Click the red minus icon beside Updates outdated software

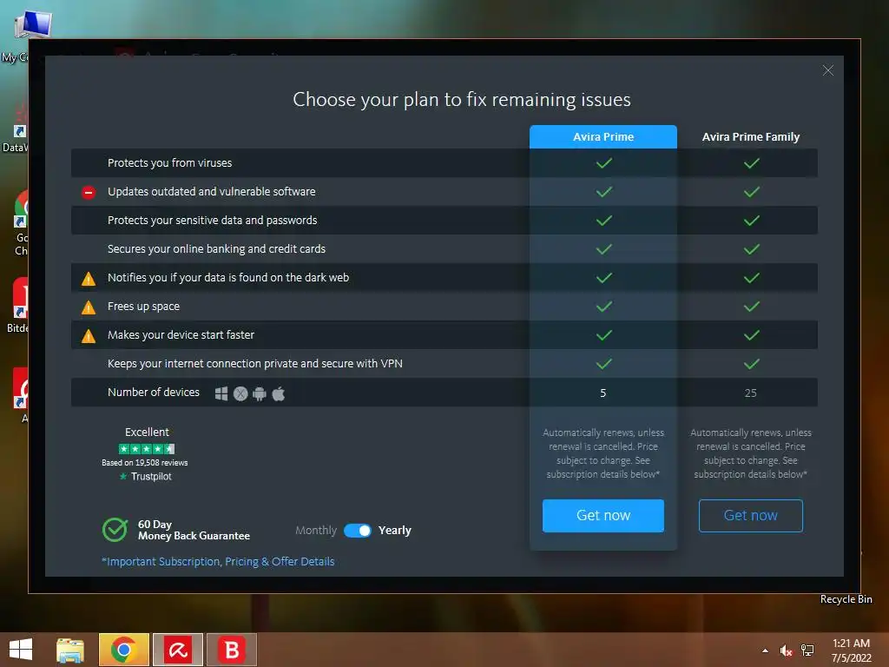coord(88,192)
